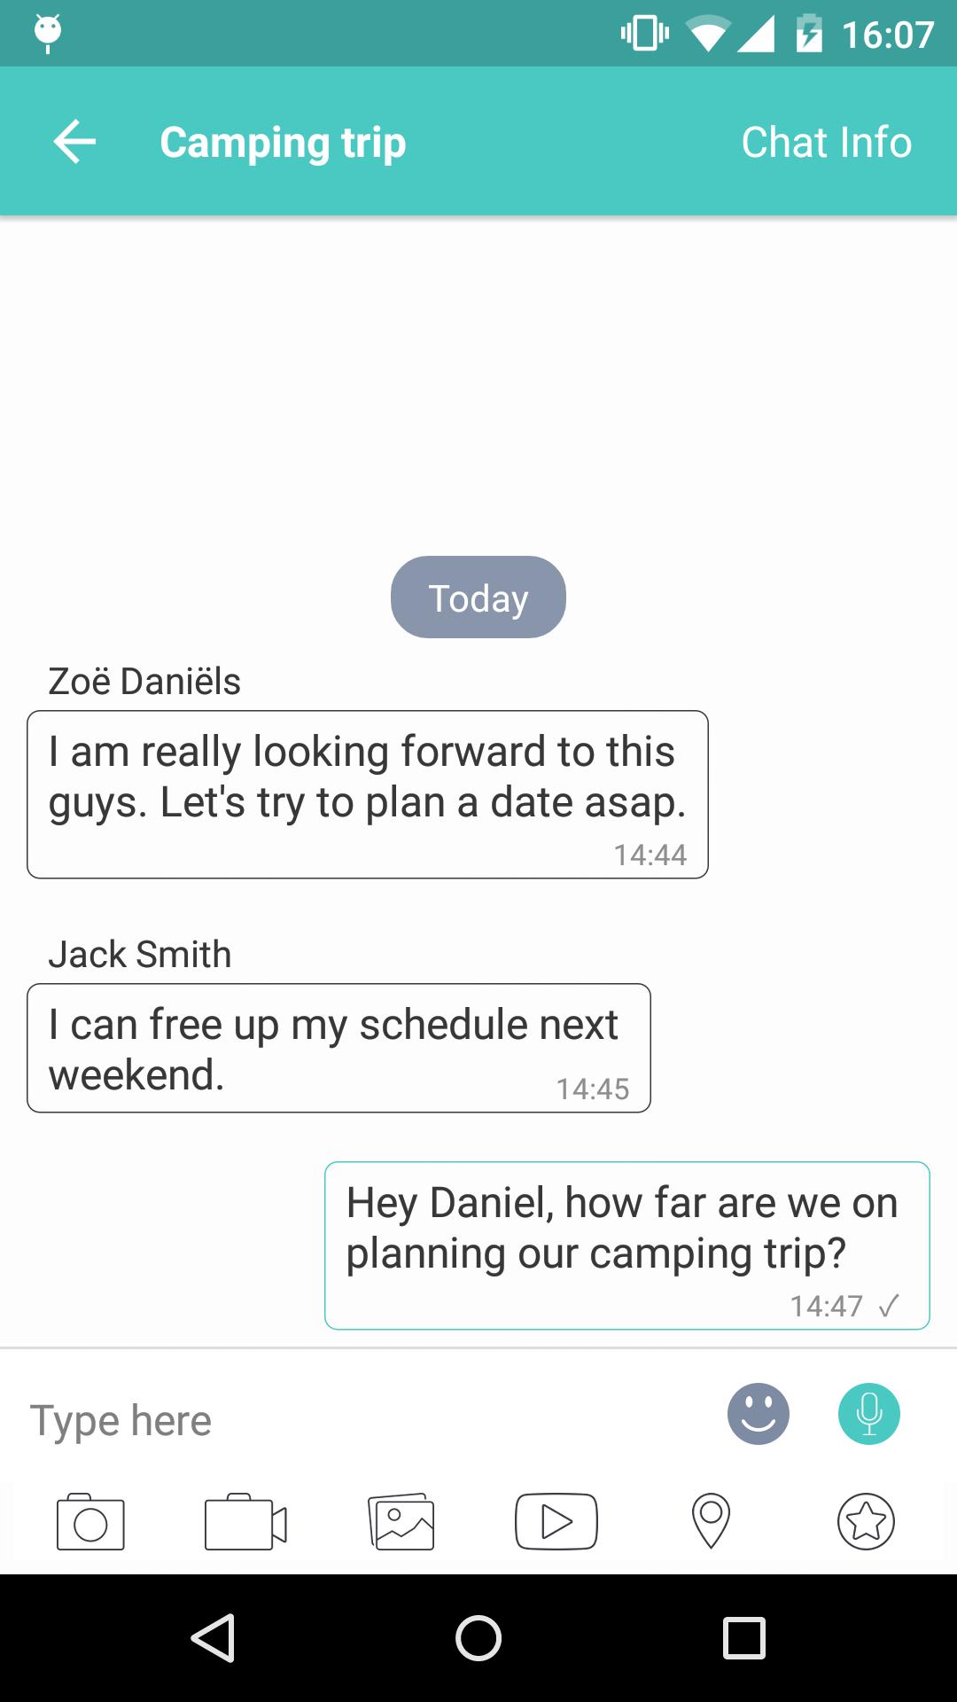Tap the star favorites icon

[x=866, y=1522]
